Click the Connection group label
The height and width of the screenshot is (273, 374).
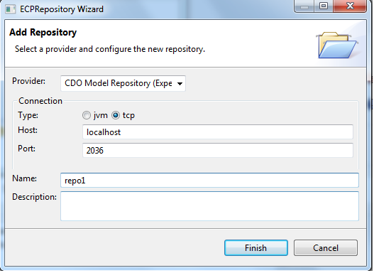[x=40, y=101]
